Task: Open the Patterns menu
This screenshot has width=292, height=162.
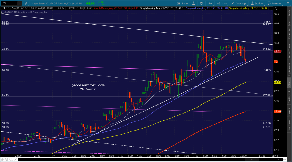Action: pos(274,3)
